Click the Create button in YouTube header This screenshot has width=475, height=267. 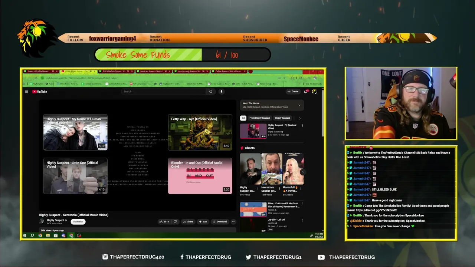click(293, 91)
